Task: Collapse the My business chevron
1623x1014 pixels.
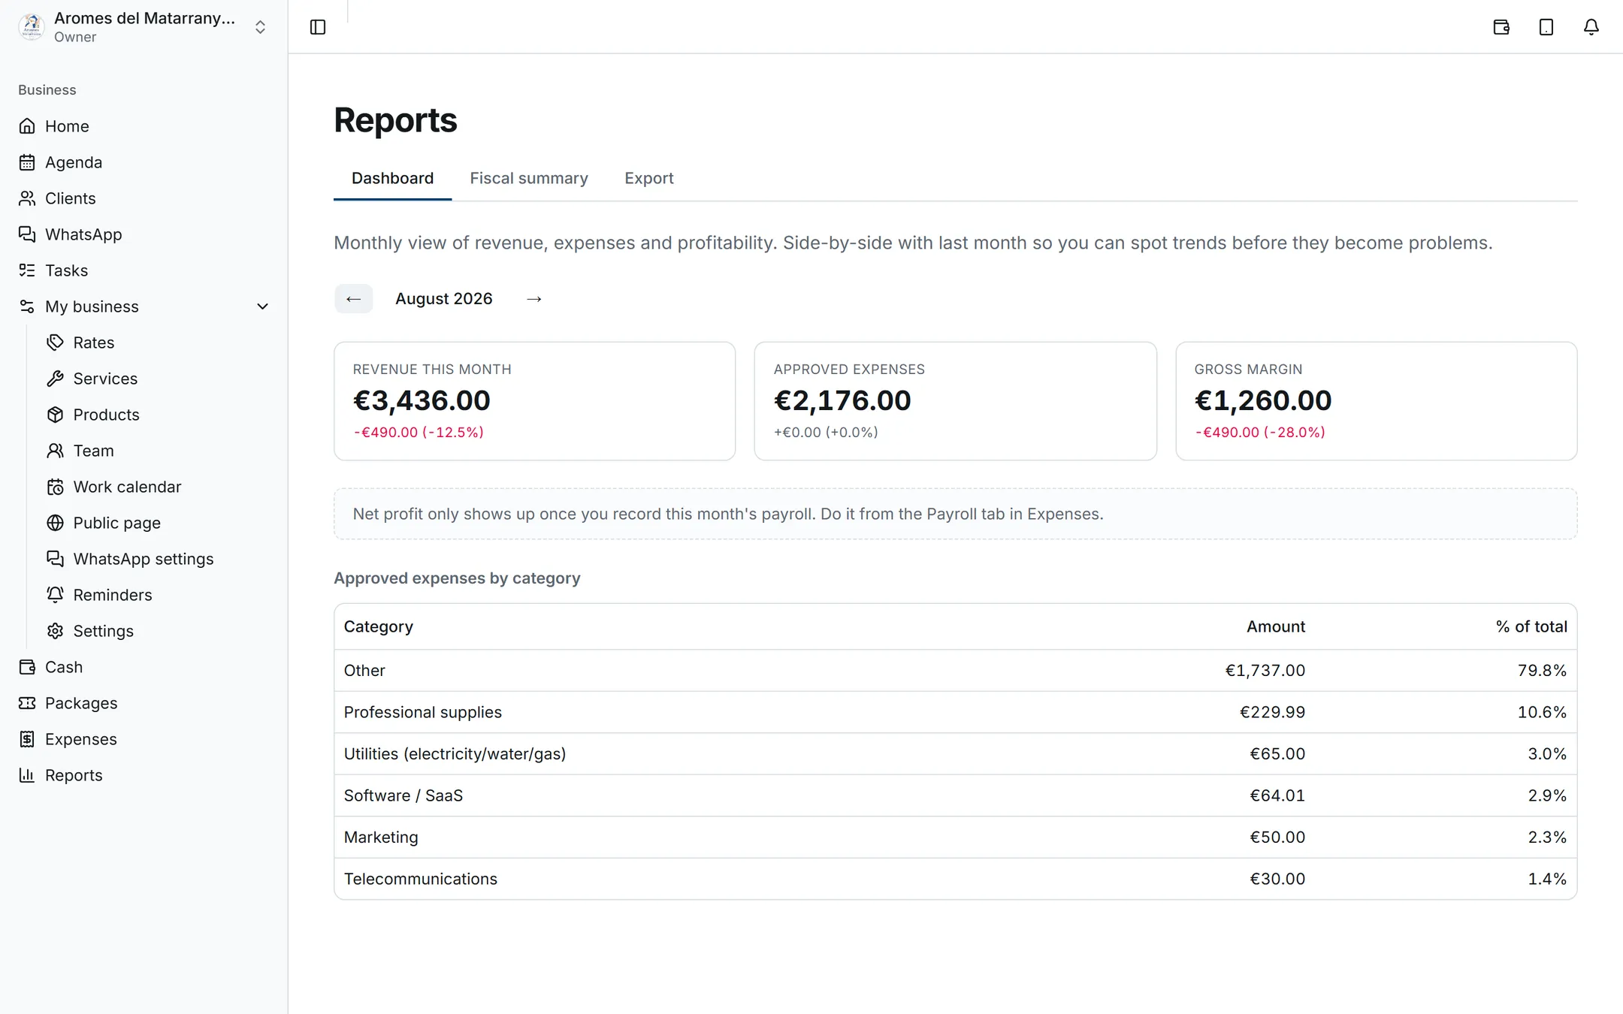Action: (x=262, y=306)
